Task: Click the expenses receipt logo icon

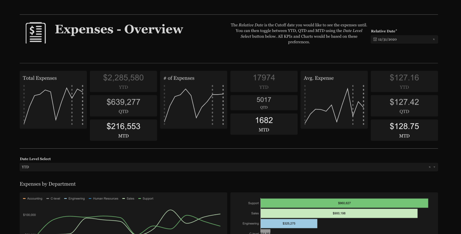Action: click(x=36, y=33)
